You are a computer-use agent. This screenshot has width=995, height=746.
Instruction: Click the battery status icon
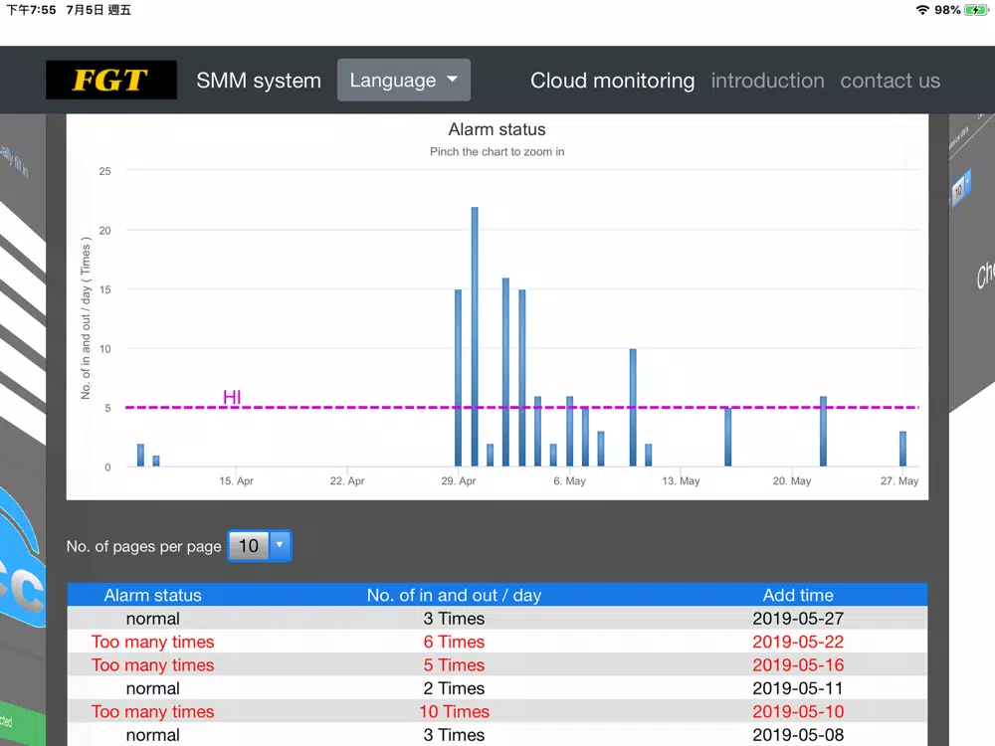(977, 10)
